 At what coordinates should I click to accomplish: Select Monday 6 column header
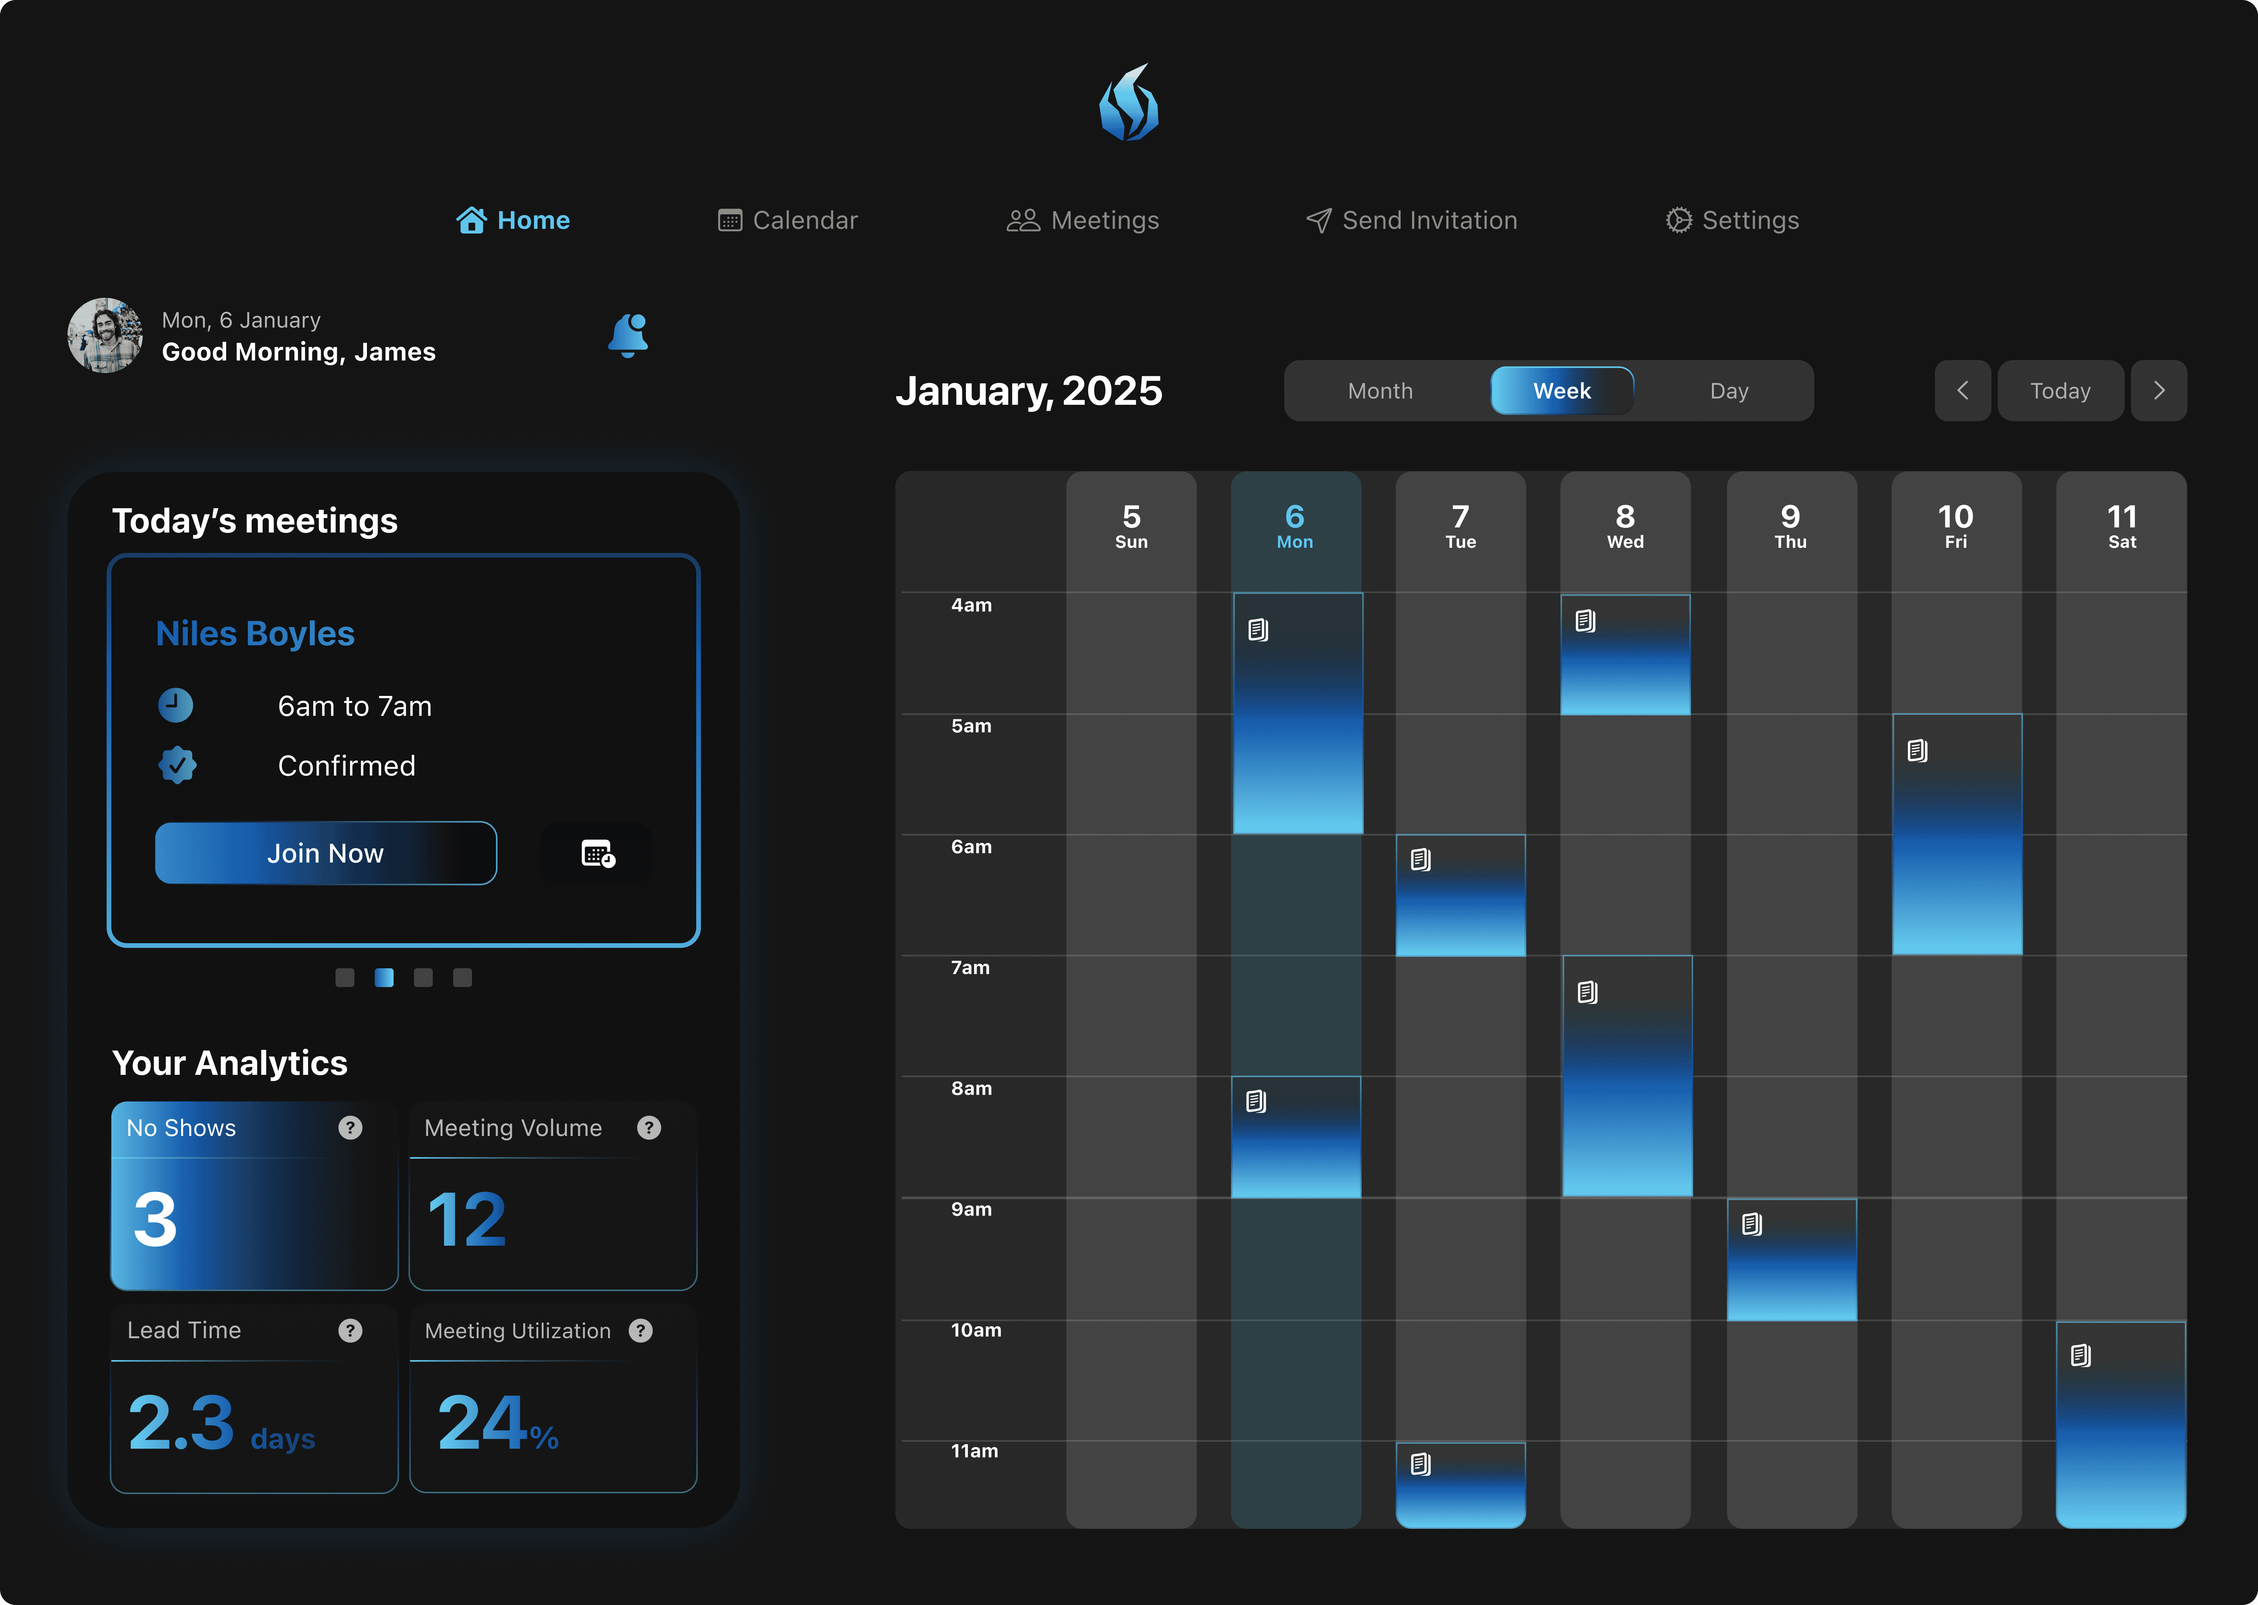(x=1295, y=527)
